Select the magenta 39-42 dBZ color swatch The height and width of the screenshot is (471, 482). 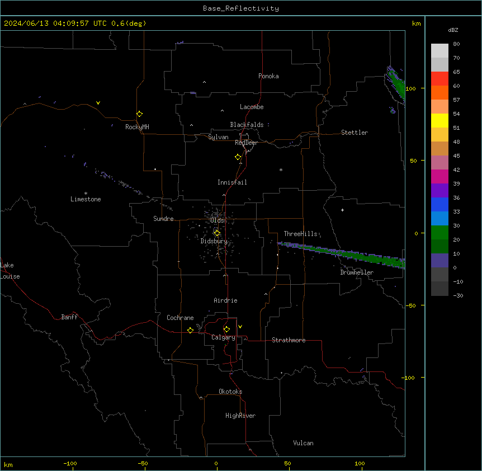440,176
